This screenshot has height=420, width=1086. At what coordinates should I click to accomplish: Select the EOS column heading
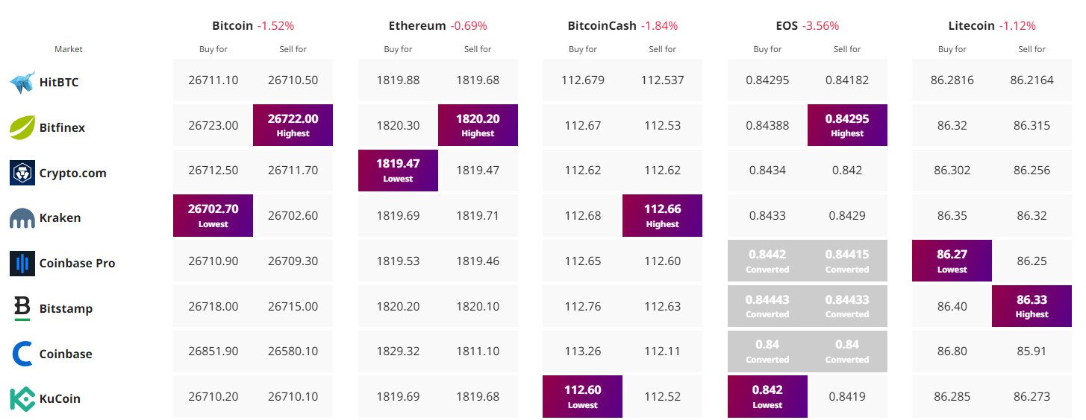(x=785, y=25)
